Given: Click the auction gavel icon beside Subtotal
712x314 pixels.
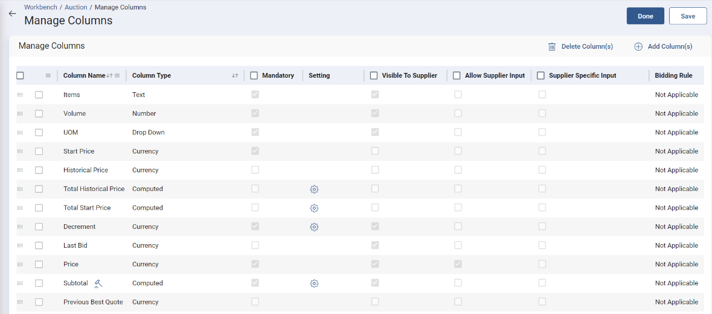Looking at the screenshot, I should [x=98, y=283].
